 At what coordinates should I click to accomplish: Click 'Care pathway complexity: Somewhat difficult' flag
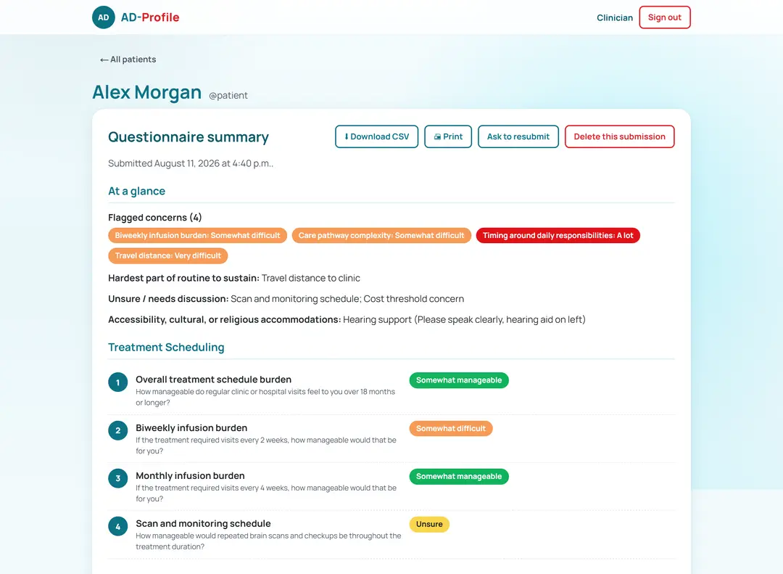[x=381, y=236]
